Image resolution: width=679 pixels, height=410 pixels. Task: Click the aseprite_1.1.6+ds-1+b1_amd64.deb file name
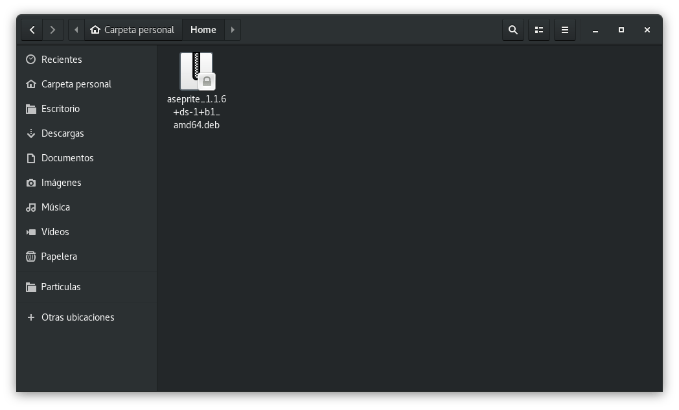click(x=196, y=111)
